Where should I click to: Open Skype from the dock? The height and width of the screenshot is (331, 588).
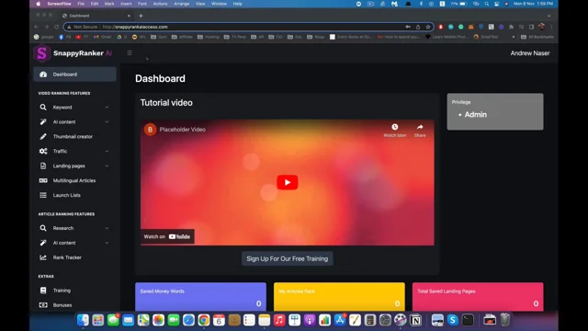pyautogui.click(x=453, y=320)
